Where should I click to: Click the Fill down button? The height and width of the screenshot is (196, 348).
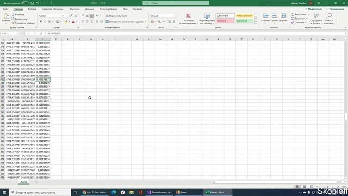click(299, 19)
